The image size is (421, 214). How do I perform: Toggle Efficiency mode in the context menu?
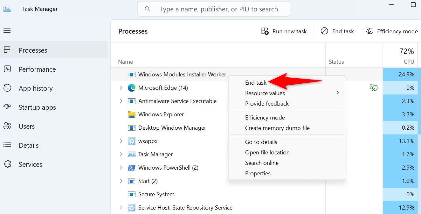265,117
